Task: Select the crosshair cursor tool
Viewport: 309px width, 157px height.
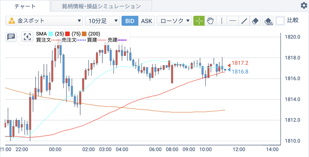Action: pyautogui.click(x=199, y=21)
